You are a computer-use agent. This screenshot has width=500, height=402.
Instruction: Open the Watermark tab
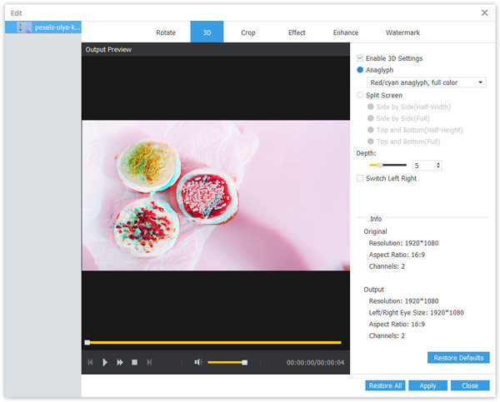402,32
